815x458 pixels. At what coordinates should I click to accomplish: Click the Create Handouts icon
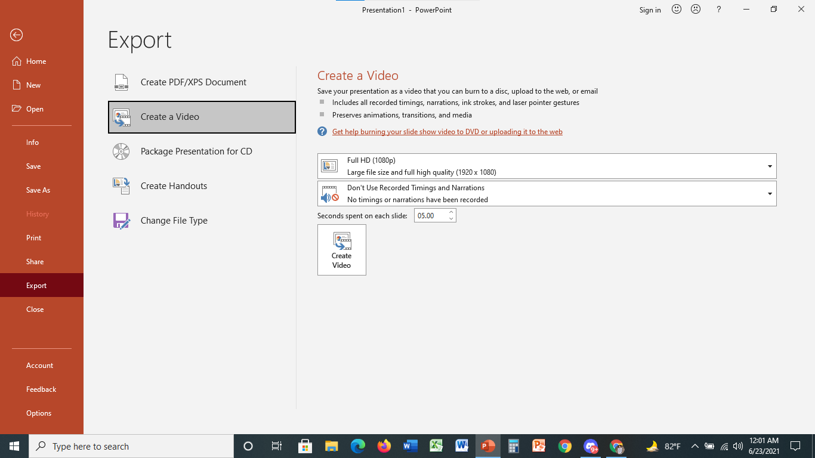pyautogui.click(x=121, y=186)
